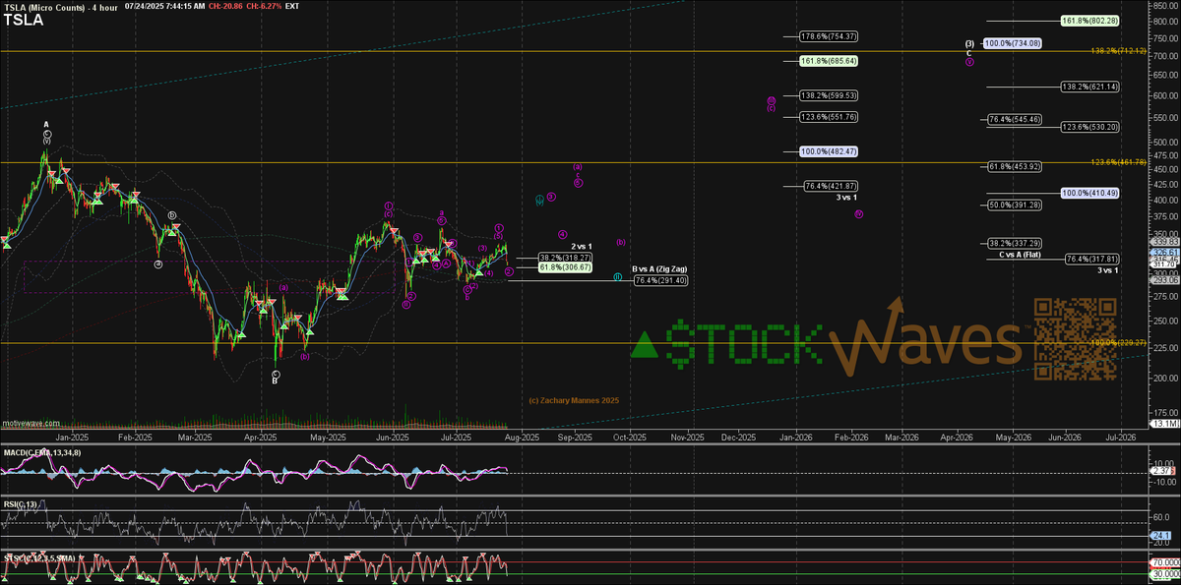Click the Jan-2026 date on time axis
Viewport: 1181px width, 585px height.
pyautogui.click(x=796, y=437)
